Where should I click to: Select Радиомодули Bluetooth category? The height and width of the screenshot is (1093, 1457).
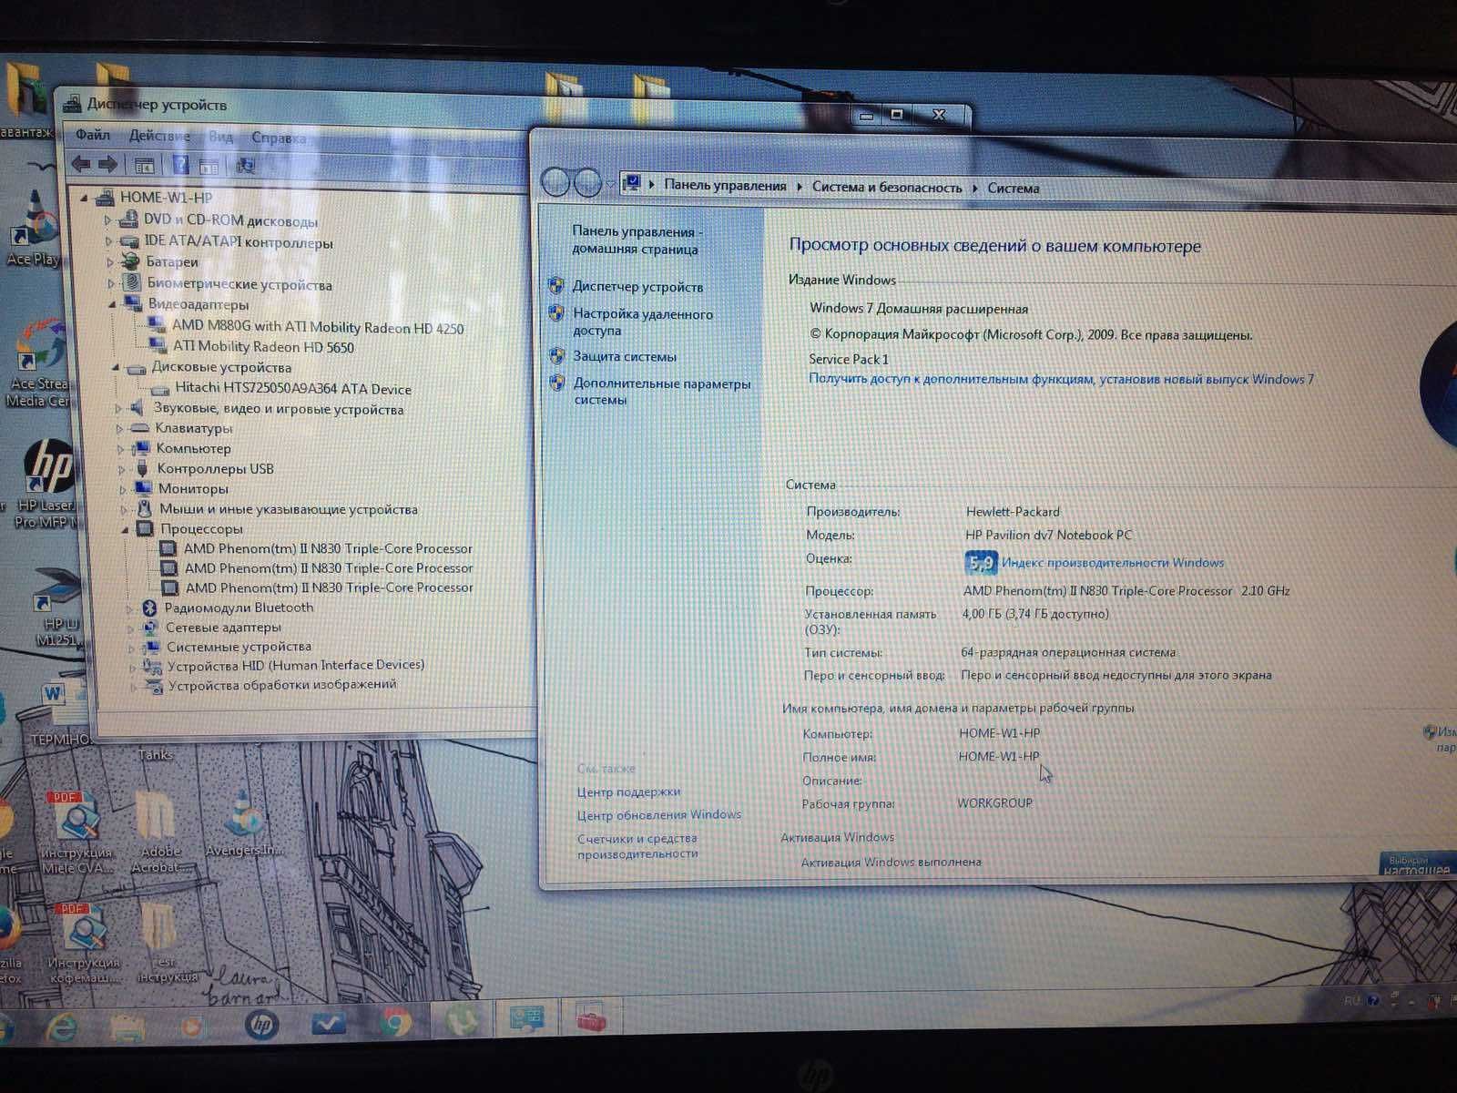click(x=239, y=608)
